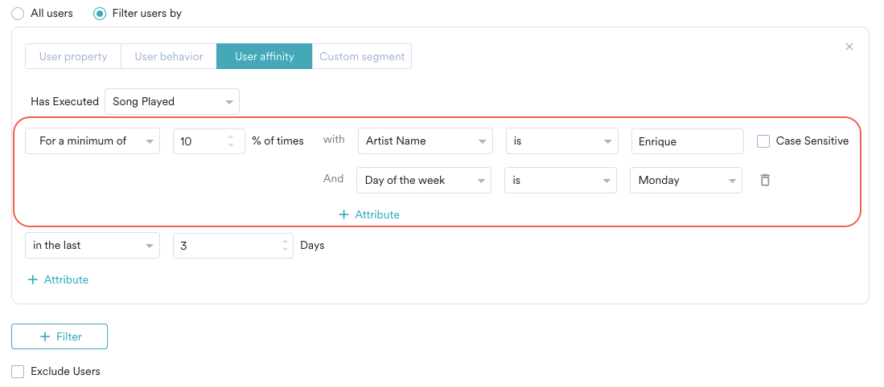This screenshot has width=884, height=387.
Task: Open the Day of the week dropdown
Action: tap(423, 181)
